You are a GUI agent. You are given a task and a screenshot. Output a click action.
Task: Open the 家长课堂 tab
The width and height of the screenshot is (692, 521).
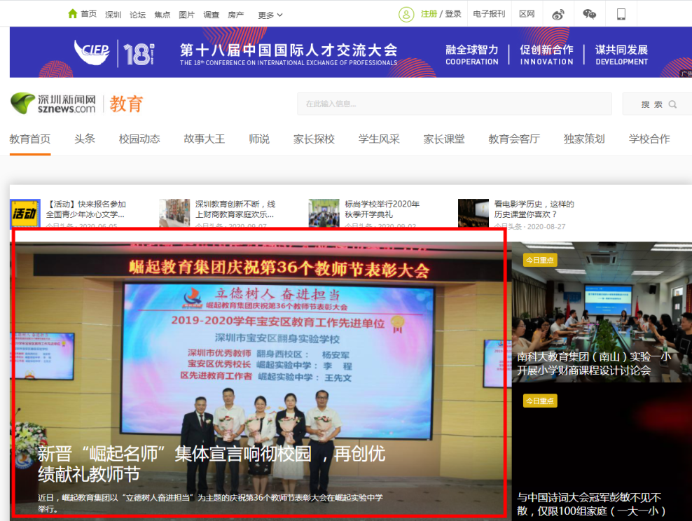coord(444,139)
